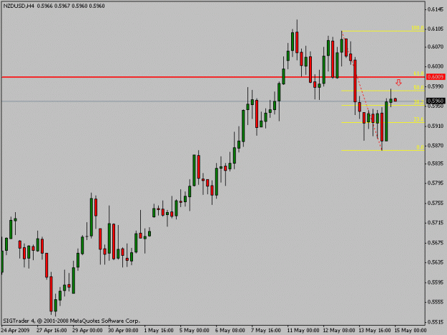Click the 0.5715 price scale value
The width and height of the screenshot is (447, 335).
[x=436, y=222]
